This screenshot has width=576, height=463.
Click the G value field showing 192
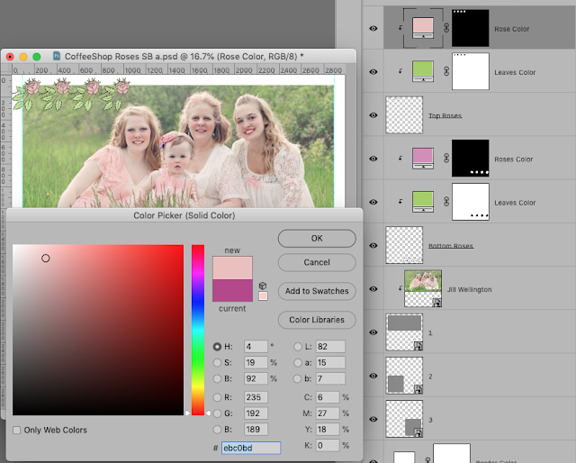coord(256,413)
